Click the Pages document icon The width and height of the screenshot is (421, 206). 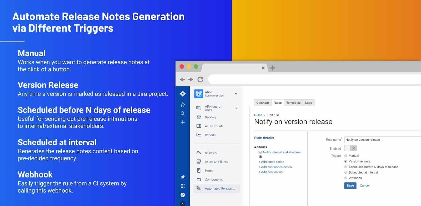pyautogui.click(x=199, y=170)
